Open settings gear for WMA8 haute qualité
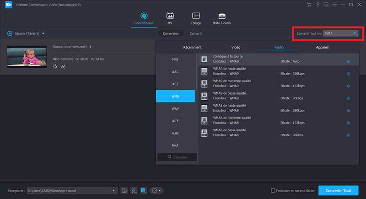This screenshot has width=366, height=199. point(348,111)
